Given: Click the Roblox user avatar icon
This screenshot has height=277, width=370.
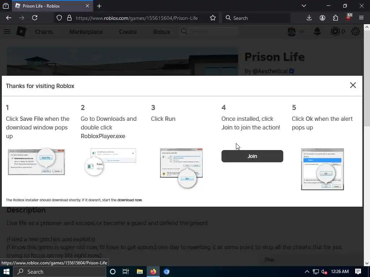Looking at the screenshot, I should click(x=292, y=32).
